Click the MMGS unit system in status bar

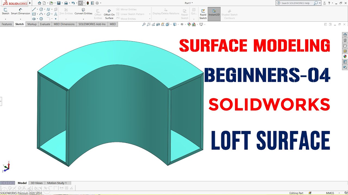(x=330, y=193)
